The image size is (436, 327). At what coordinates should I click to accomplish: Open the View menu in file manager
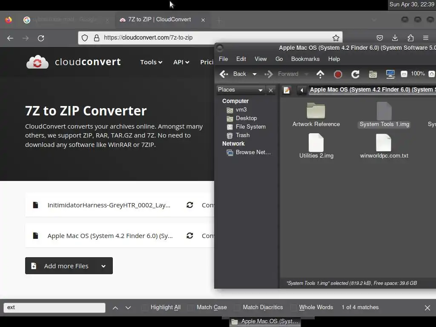click(x=261, y=59)
